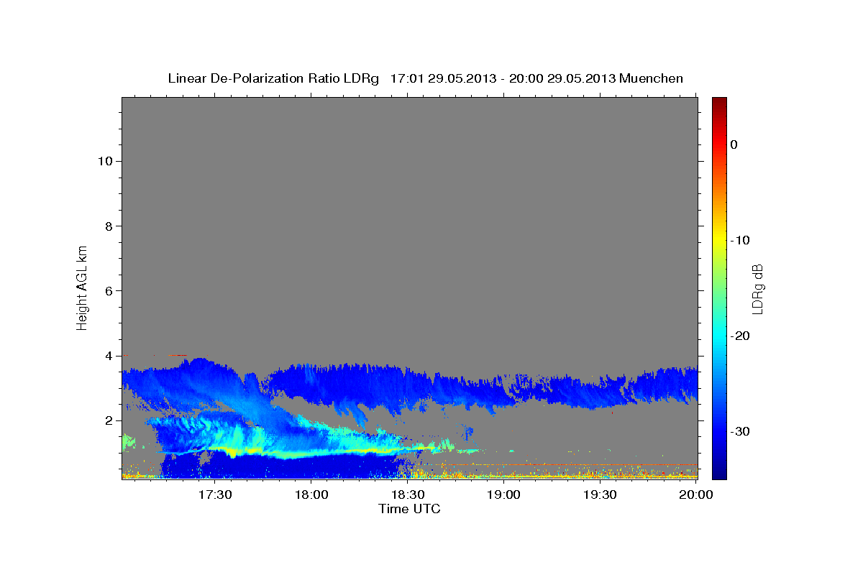Click the colorbar value -10

pyautogui.click(x=740, y=240)
